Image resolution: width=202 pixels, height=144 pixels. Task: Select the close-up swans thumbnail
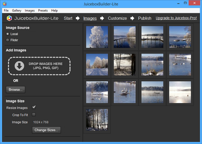124,92
